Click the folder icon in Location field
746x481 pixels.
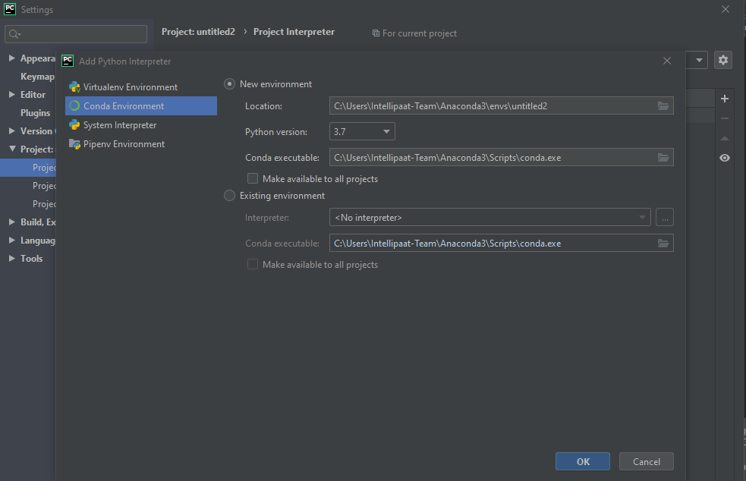coord(663,106)
